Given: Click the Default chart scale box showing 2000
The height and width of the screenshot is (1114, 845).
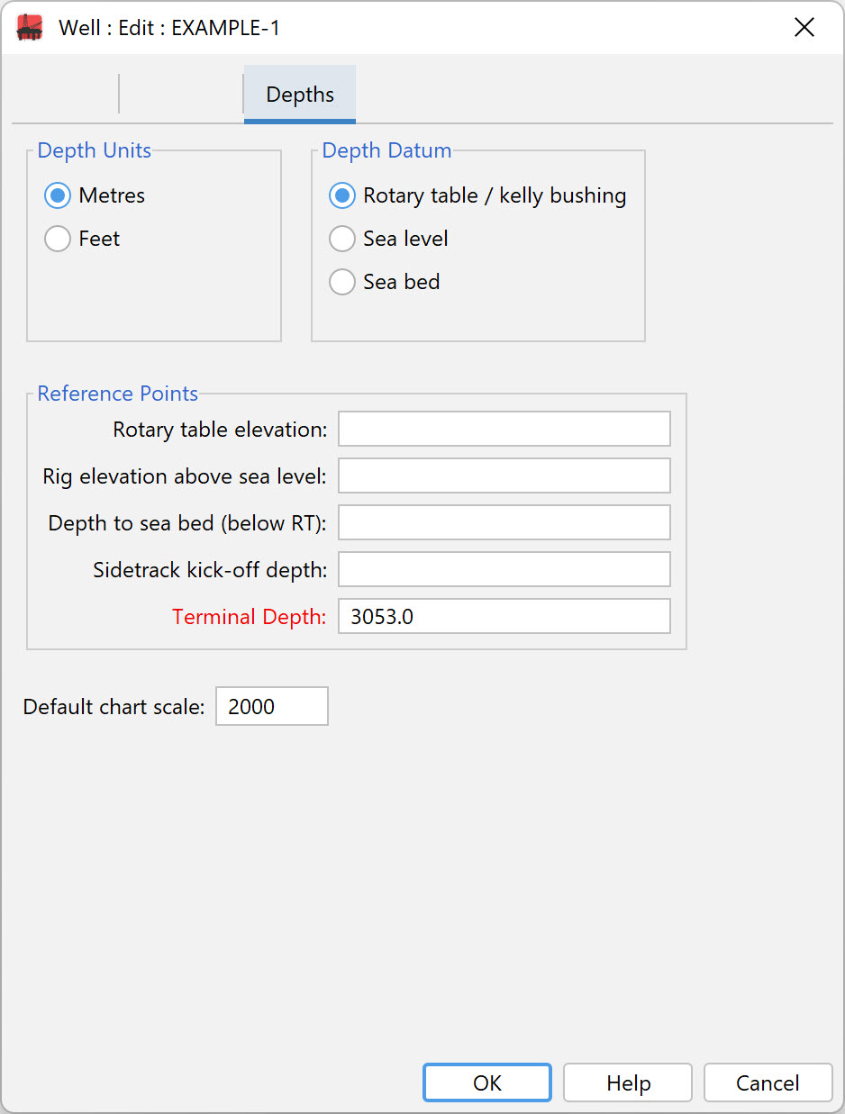Looking at the screenshot, I should (x=272, y=706).
